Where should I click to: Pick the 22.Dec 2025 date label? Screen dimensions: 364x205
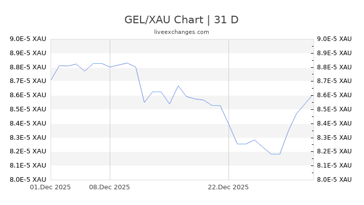tap(229, 187)
